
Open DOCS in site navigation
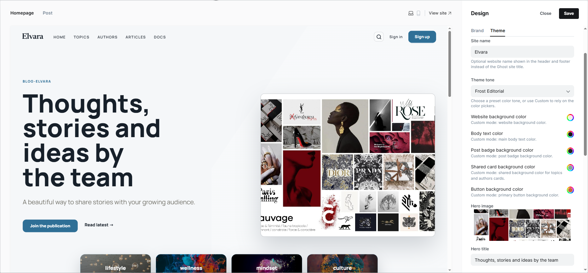160,37
